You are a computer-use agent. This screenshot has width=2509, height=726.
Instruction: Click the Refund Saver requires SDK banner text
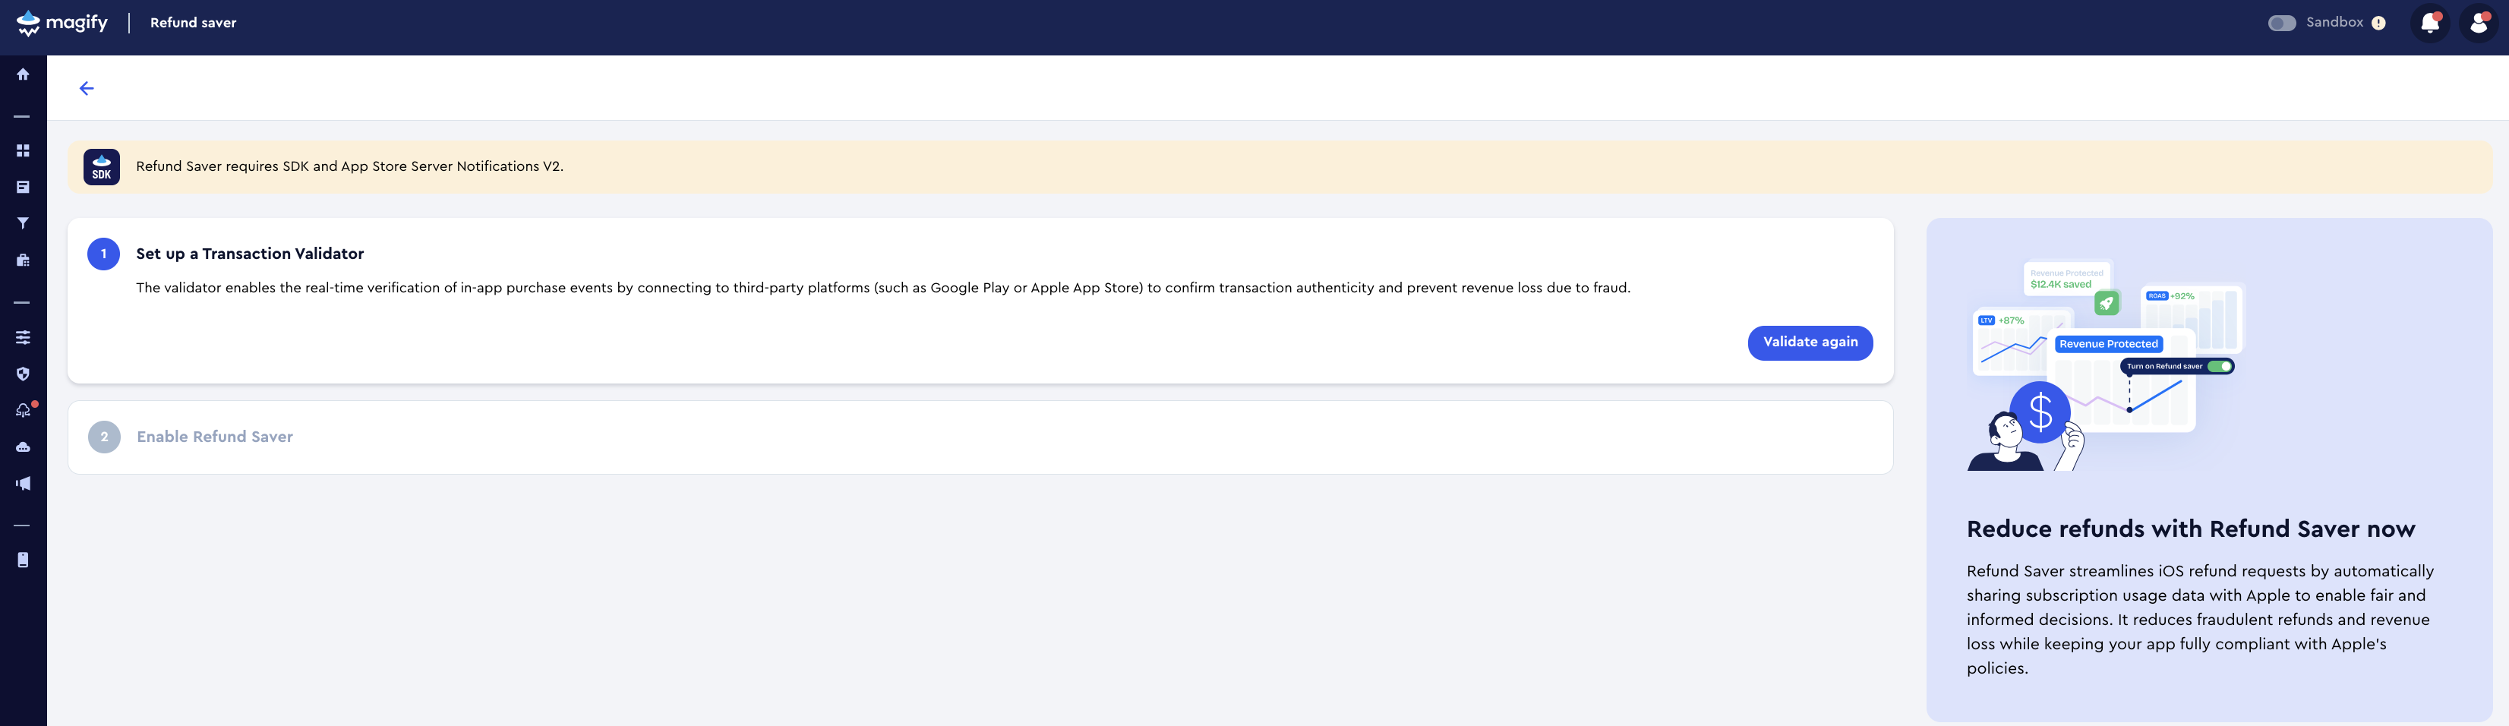(349, 166)
